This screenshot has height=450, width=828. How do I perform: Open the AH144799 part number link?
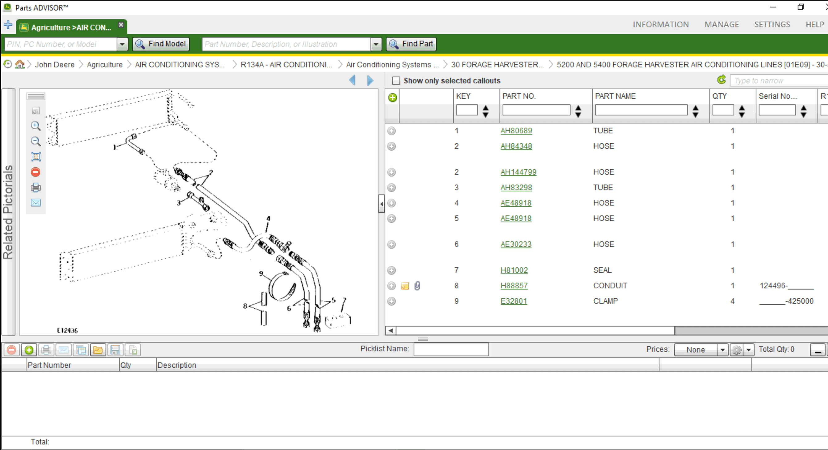pos(518,172)
